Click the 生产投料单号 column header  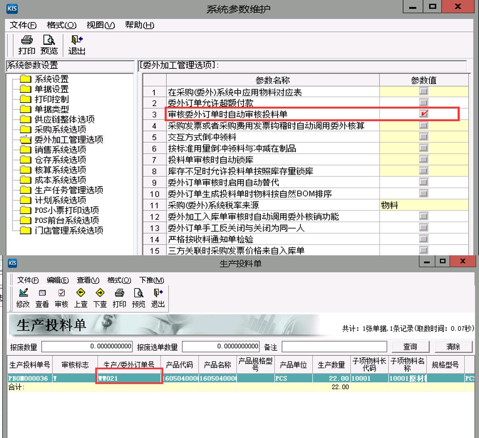(x=30, y=365)
